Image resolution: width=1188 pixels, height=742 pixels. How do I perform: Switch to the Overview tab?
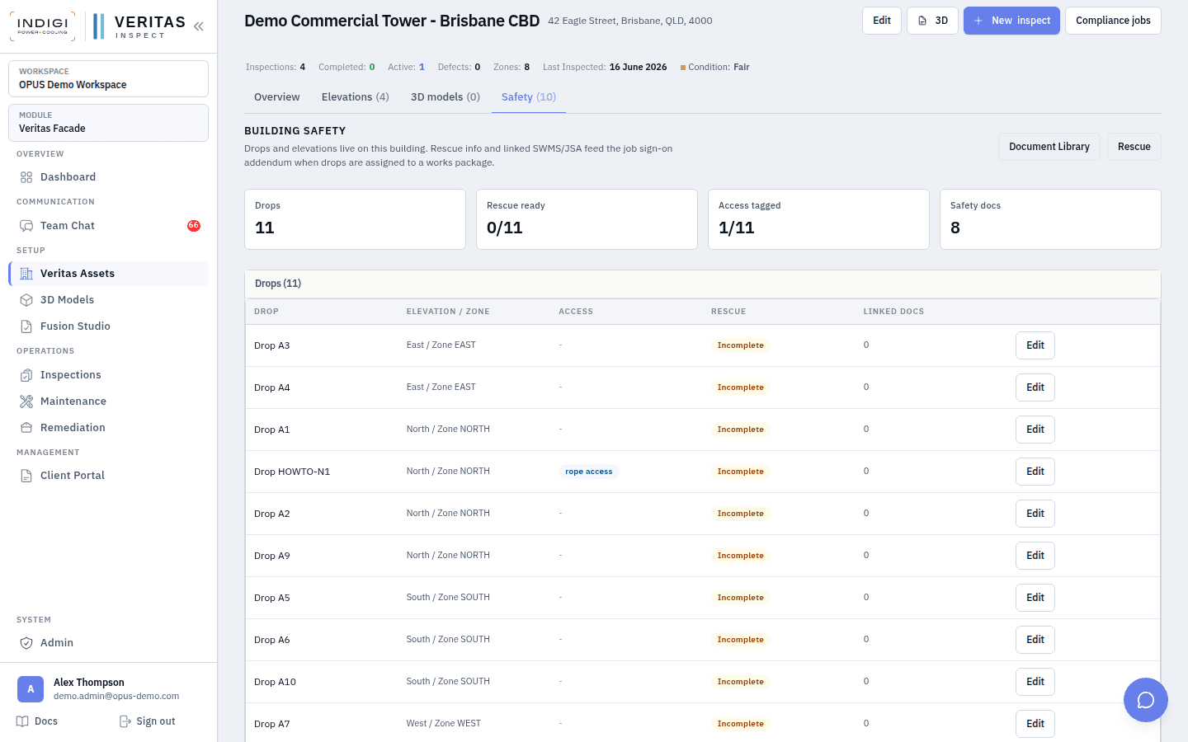pyautogui.click(x=277, y=97)
